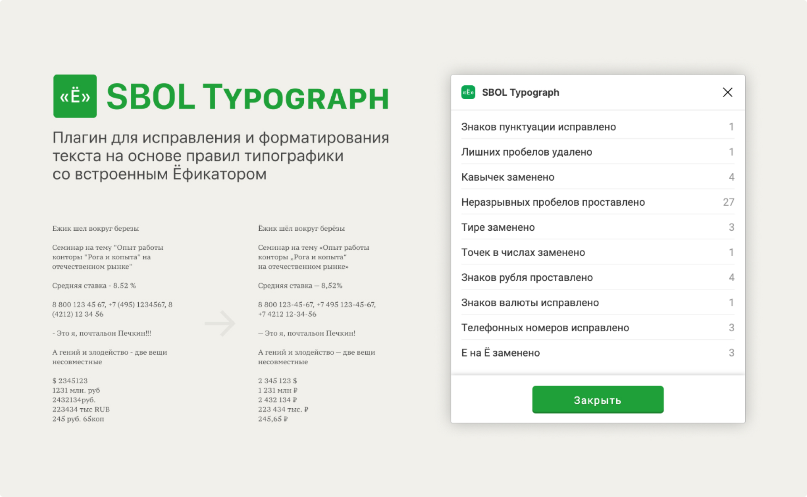Close the SBOL Typograph dialog with X
Screen dimensions: 807x497
point(727,93)
